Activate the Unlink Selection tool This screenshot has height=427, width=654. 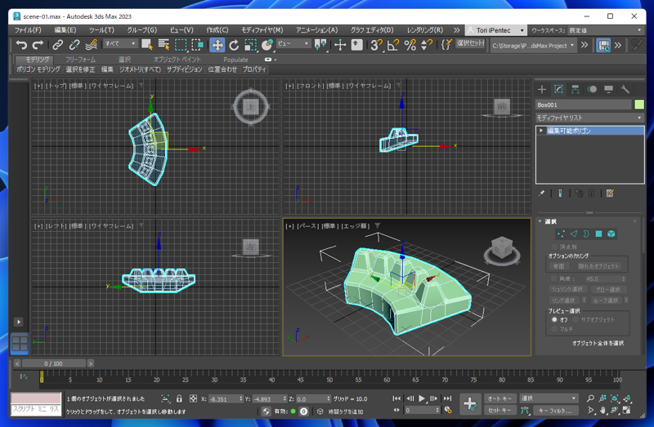click(x=74, y=45)
